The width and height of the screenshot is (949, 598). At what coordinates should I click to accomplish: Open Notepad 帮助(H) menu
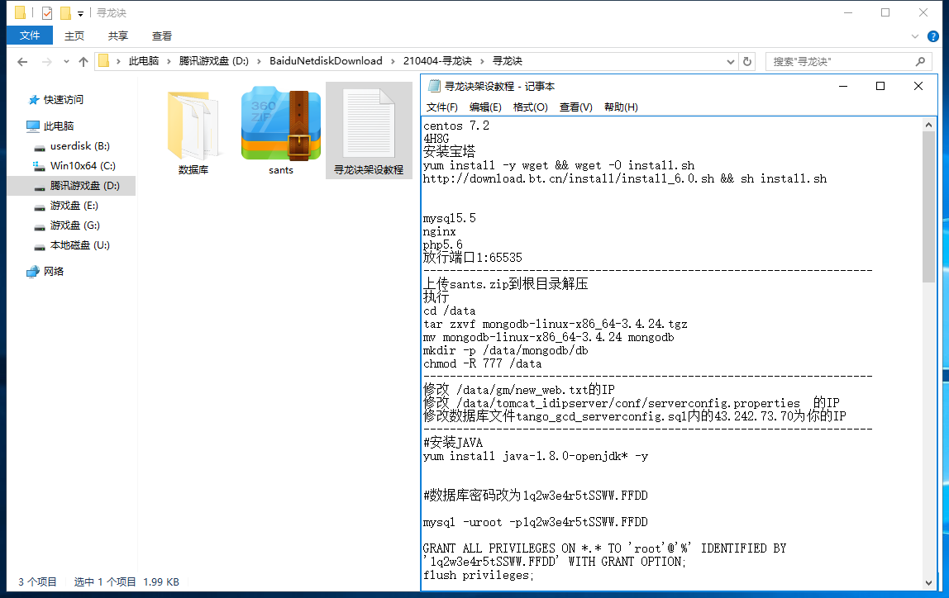(621, 107)
